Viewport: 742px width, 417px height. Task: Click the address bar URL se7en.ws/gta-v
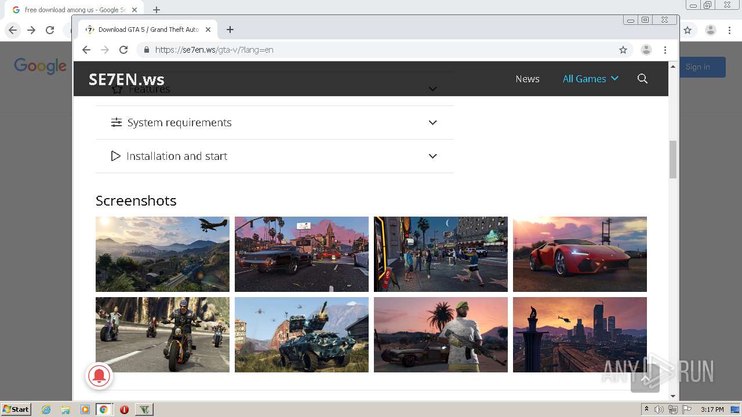214,50
